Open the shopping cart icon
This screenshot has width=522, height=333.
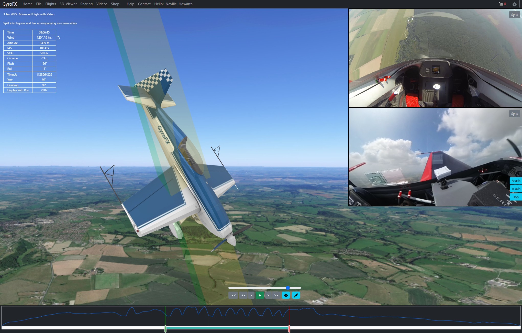[501, 4]
